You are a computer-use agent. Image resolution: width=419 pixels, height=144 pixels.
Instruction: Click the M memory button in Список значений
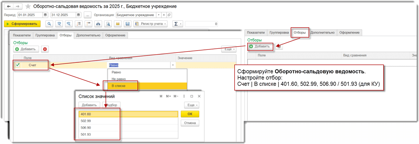pyautogui.click(x=161, y=96)
